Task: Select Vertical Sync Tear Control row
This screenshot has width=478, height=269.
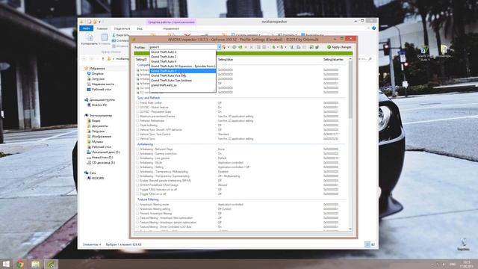Action: [240, 134]
